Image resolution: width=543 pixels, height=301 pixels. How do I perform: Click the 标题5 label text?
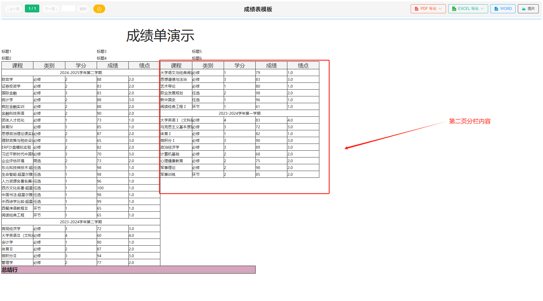(197, 51)
